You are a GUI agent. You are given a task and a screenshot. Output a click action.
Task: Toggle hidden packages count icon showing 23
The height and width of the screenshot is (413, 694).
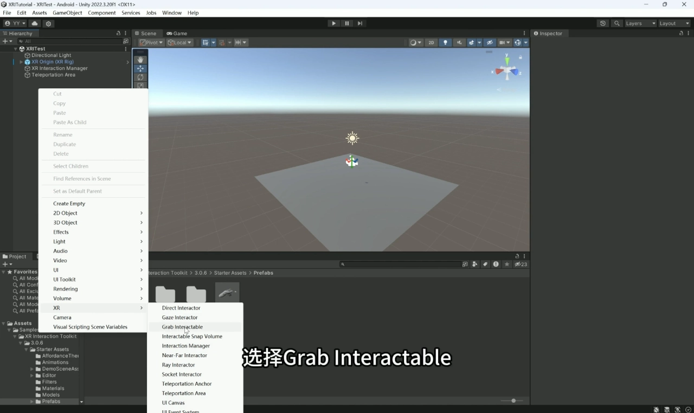pos(521,264)
